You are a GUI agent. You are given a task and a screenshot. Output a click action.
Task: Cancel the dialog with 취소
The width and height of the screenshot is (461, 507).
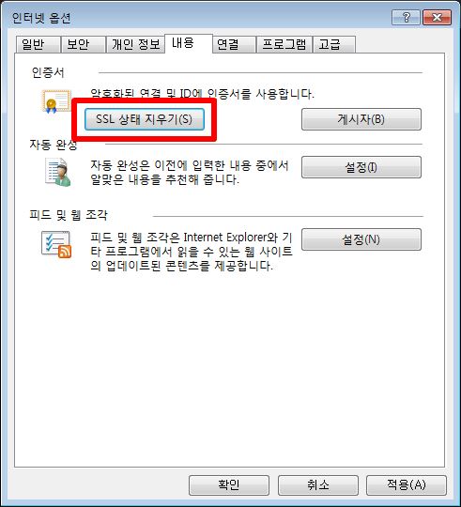[x=318, y=485]
